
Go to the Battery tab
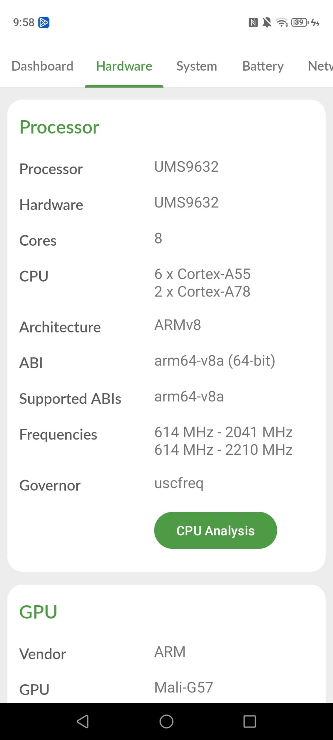click(x=263, y=66)
